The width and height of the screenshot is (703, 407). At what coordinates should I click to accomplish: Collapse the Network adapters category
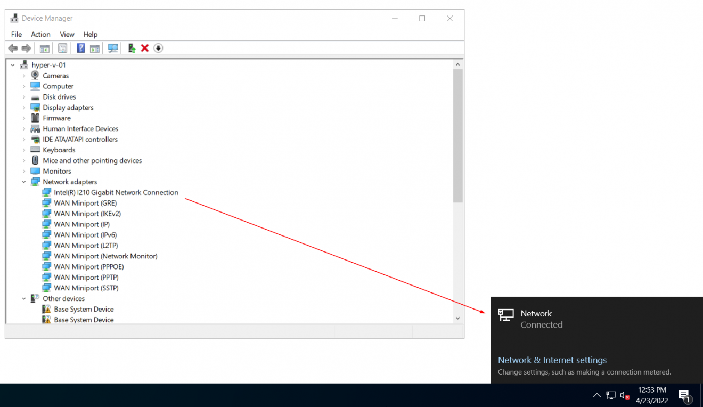tap(23, 182)
